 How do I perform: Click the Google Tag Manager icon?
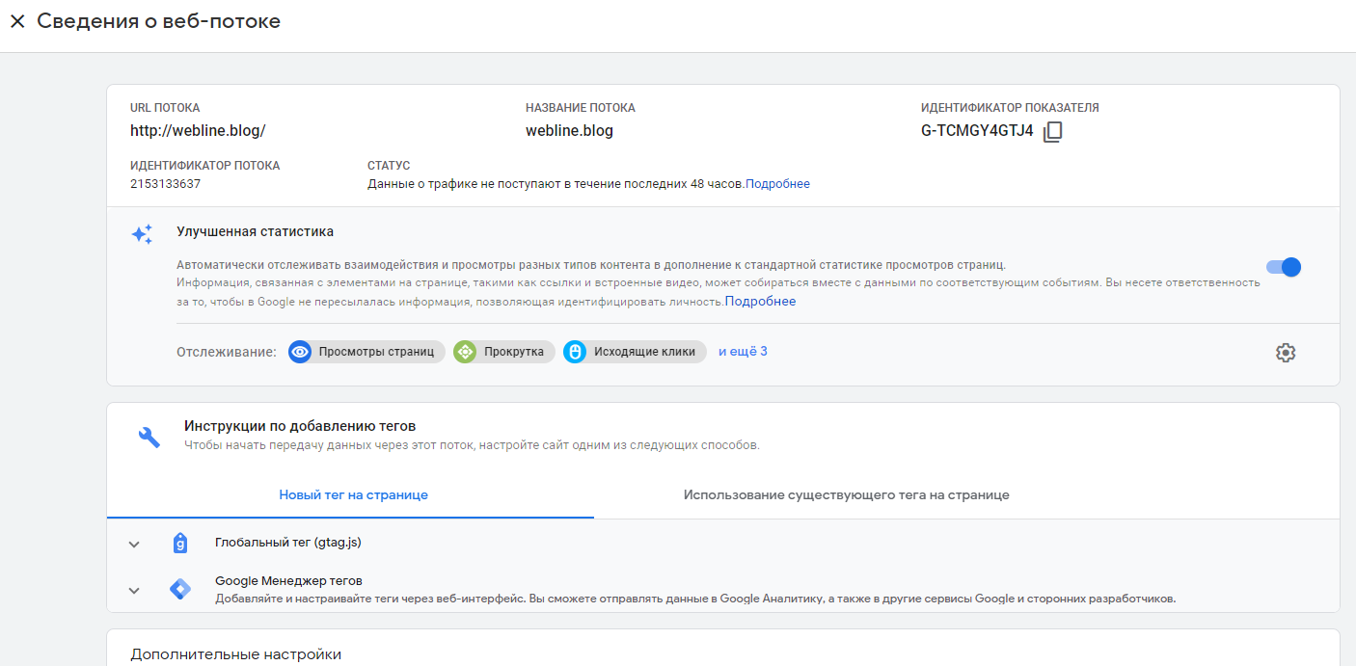tap(180, 590)
